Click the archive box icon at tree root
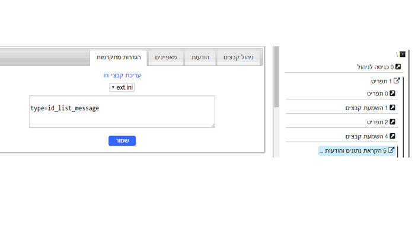This screenshot has height=225, width=415. pyautogui.click(x=403, y=54)
